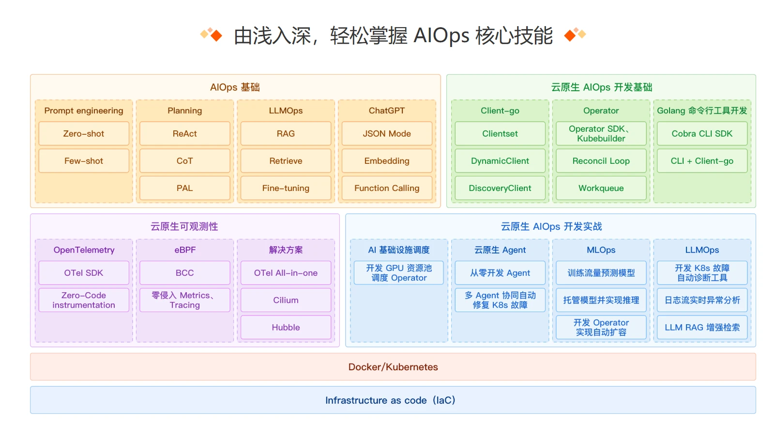Select the Clientset box

point(500,133)
